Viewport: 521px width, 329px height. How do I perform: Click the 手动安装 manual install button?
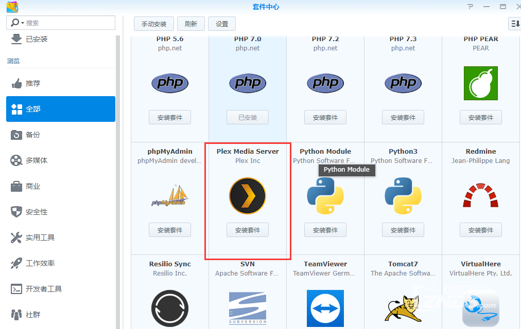(x=154, y=24)
